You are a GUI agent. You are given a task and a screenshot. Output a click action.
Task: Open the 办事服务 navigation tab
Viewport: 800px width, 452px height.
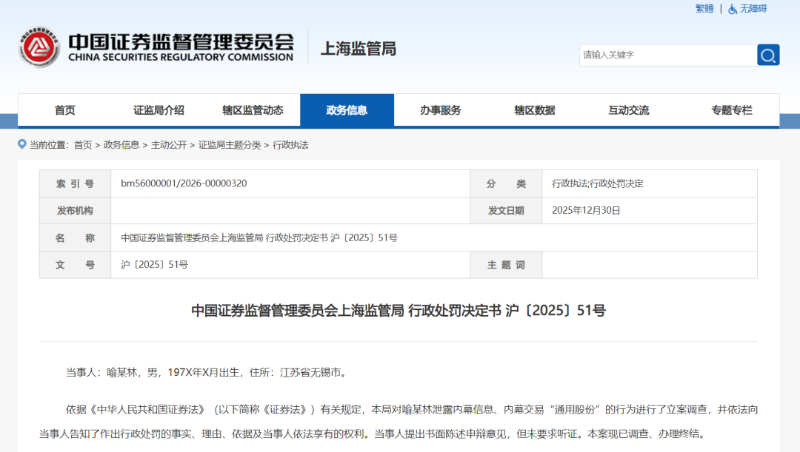(441, 110)
